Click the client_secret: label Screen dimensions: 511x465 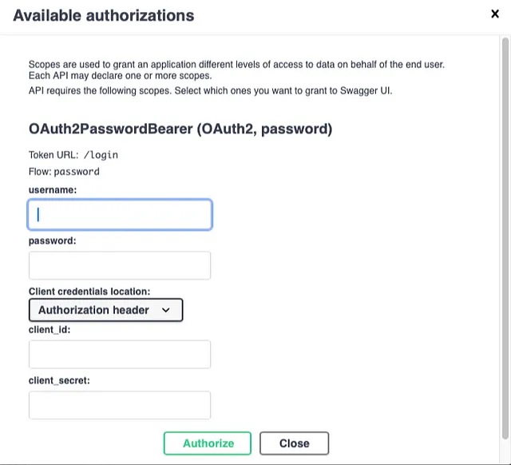click(x=59, y=380)
